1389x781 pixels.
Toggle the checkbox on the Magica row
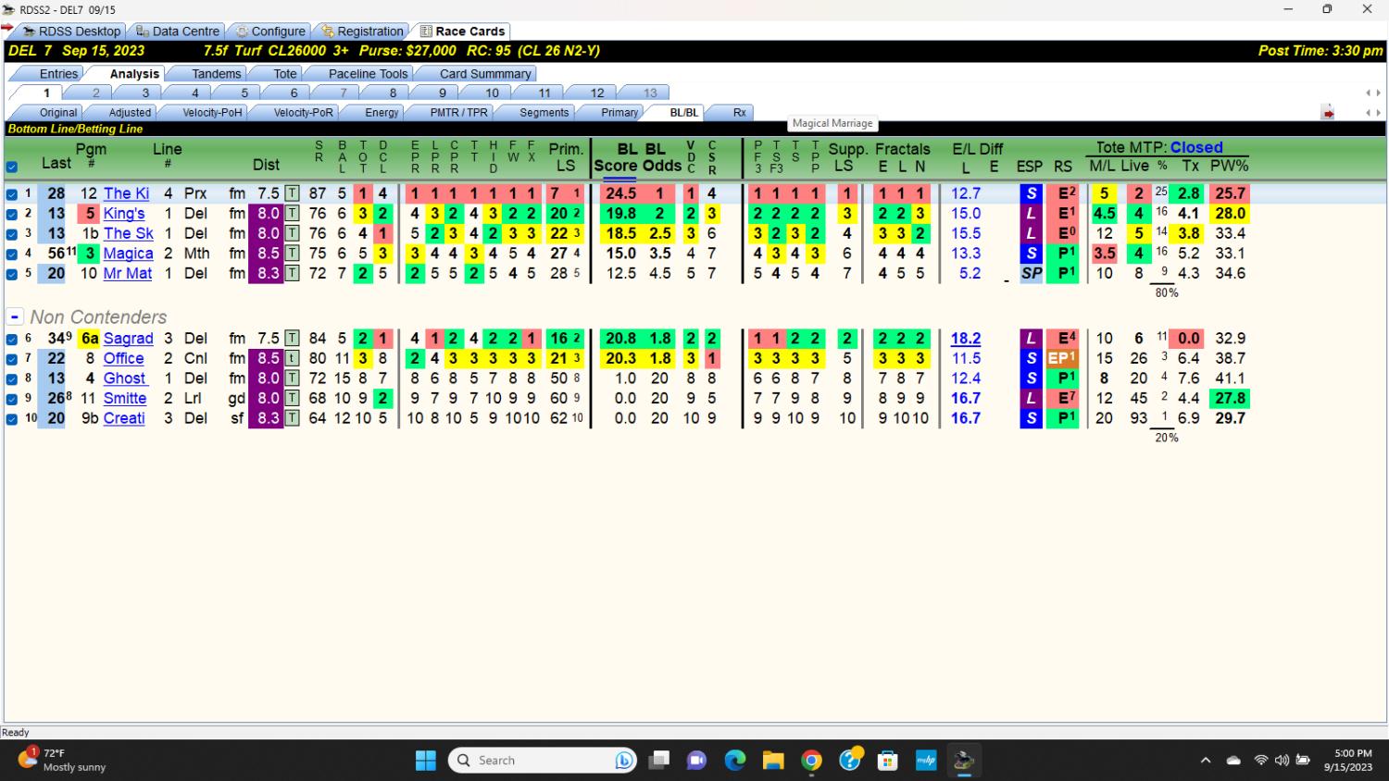(x=11, y=254)
